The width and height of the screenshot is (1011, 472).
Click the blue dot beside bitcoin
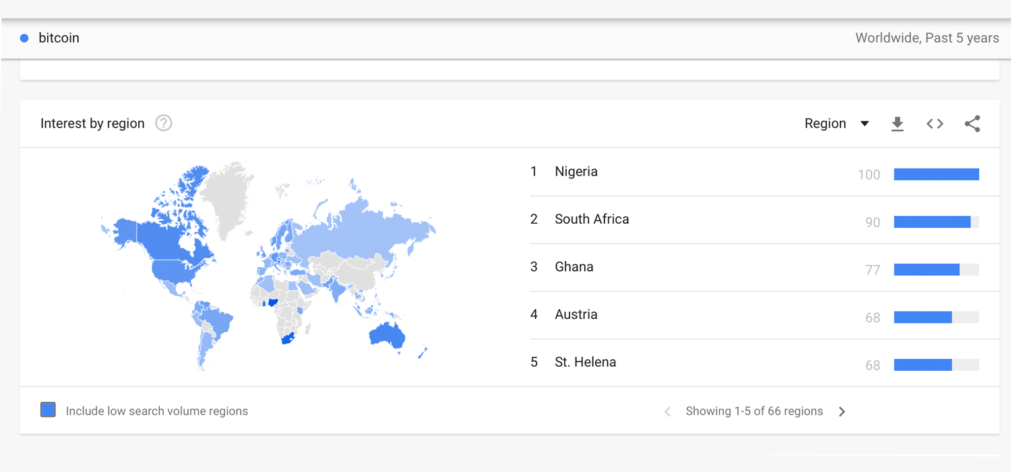24,38
